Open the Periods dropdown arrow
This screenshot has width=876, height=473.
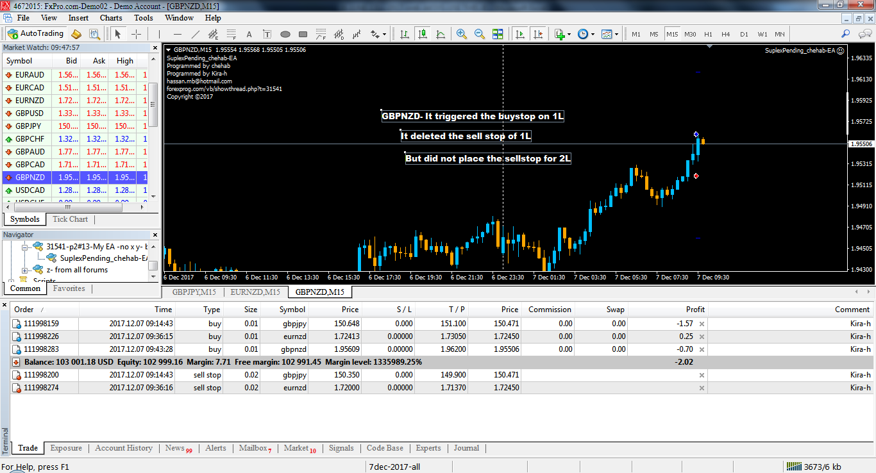pyautogui.click(x=593, y=34)
